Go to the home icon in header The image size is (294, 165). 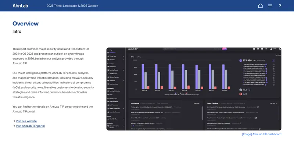coord(260,6)
